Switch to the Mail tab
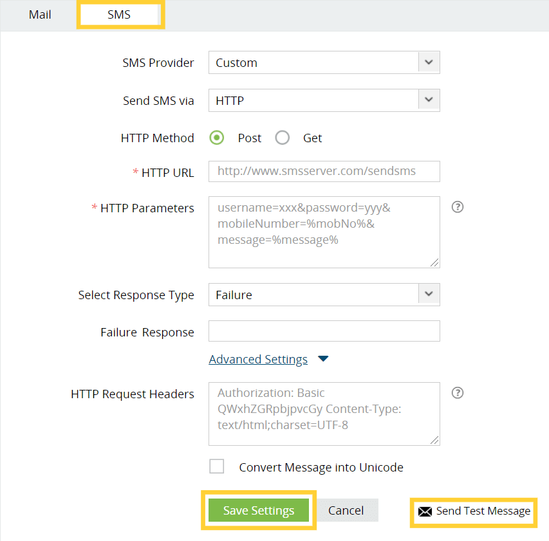 coord(40,14)
